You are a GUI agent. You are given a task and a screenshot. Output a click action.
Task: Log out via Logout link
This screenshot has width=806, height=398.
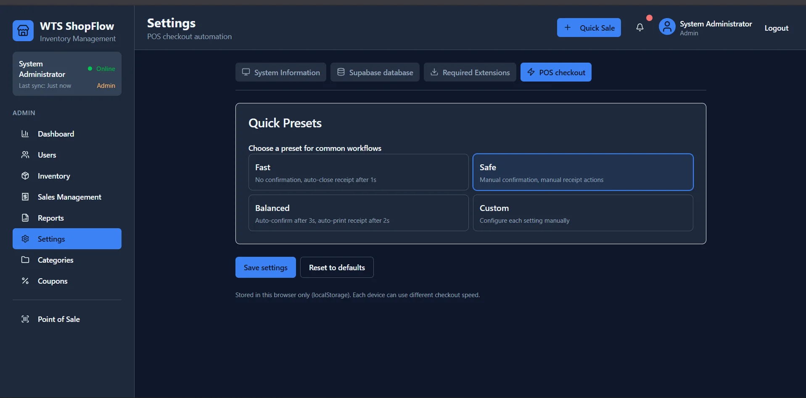pos(776,28)
